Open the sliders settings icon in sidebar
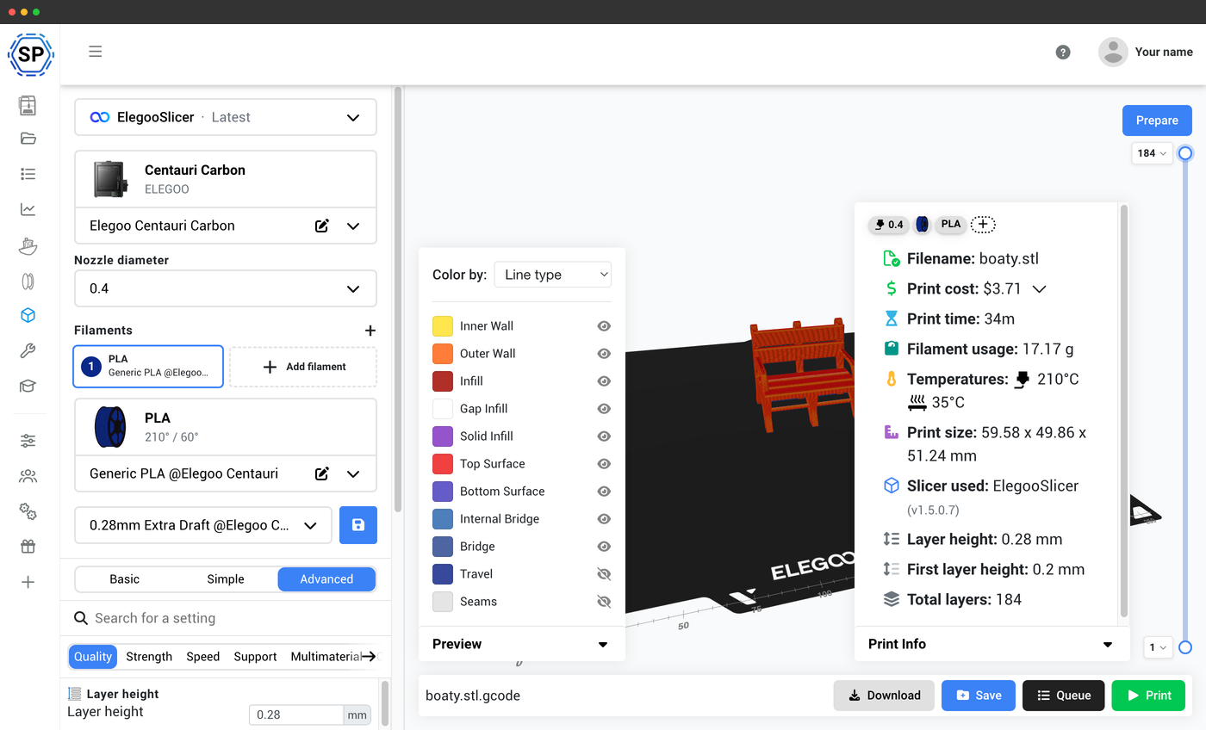The image size is (1206, 730). [x=28, y=441]
